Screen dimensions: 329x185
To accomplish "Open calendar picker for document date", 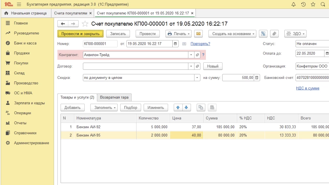I will 176,44.
